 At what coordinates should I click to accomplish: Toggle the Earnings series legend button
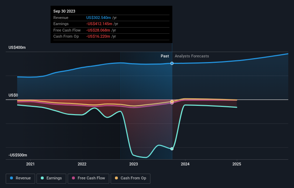[51, 178]
